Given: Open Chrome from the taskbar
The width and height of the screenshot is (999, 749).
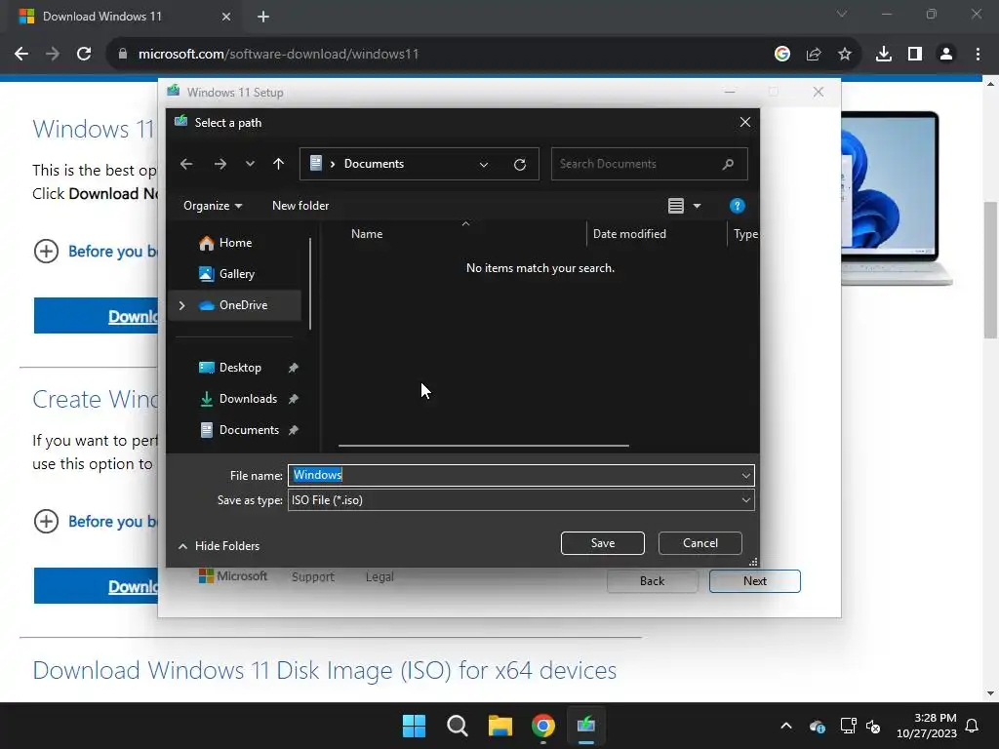Looking at the screenshot, I should pos(543,726).
